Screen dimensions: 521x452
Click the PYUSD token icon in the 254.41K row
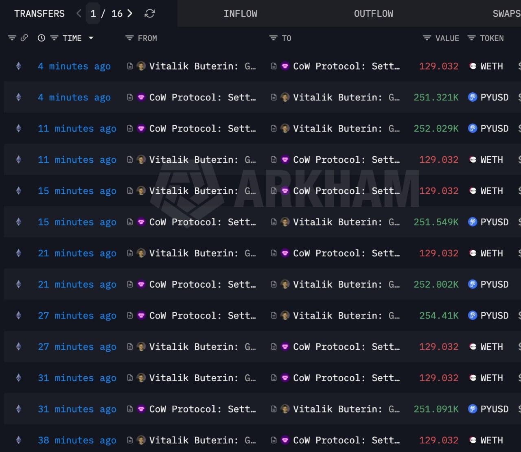(x=473, y=315)
